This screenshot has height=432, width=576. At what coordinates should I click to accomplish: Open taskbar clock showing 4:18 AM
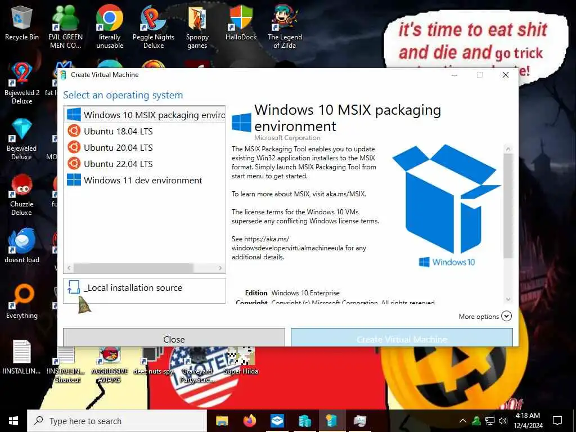click(x=528, y=421)
